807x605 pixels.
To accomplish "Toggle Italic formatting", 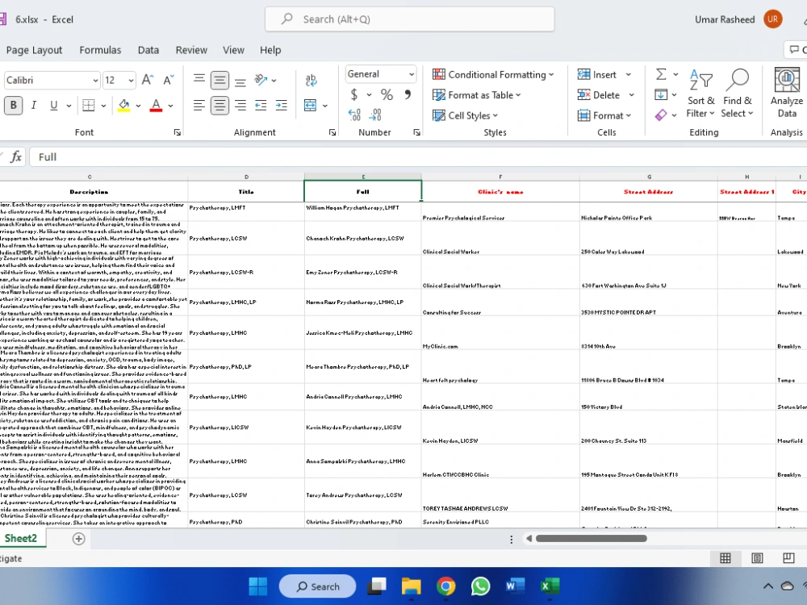I will (33, 106).
